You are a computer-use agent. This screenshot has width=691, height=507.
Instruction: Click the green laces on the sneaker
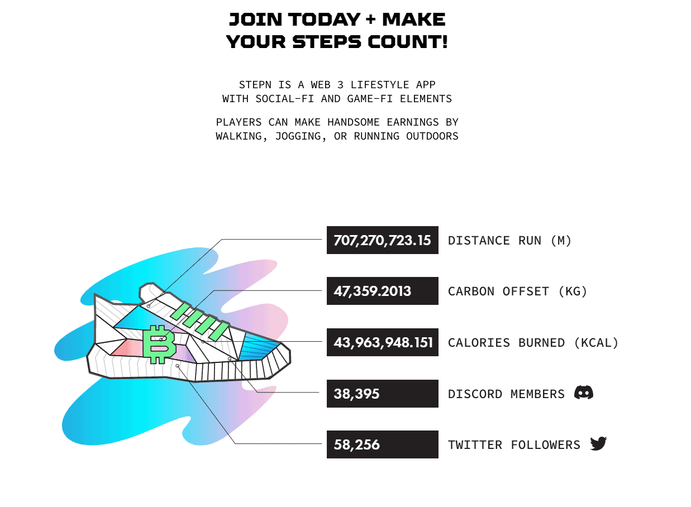pyautogui.click(x=200, y=321)
